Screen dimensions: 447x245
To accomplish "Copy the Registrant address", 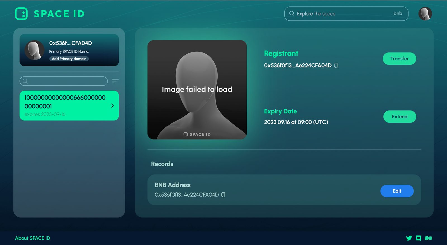I will tap(336, 65).
